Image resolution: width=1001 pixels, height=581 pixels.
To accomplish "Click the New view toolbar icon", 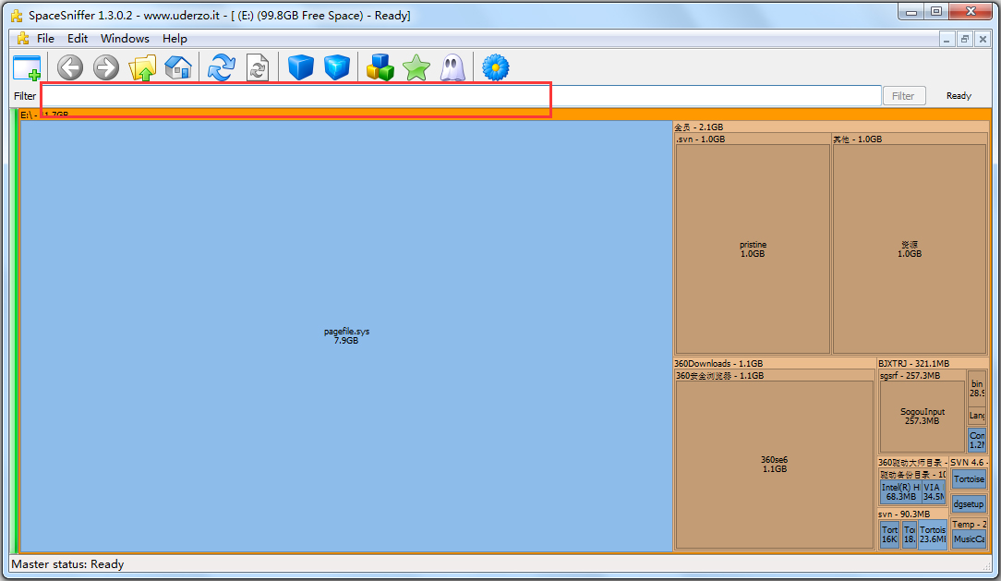I will pyautogui.click(x=28, y=67).
